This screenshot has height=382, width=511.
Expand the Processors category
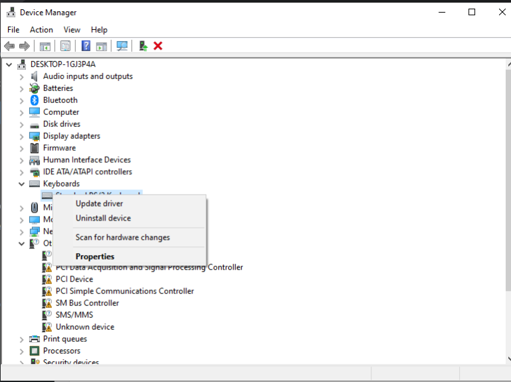pyautogui.click(x=21, y=351)
